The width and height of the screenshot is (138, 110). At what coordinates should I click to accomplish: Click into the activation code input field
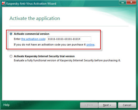69,39
